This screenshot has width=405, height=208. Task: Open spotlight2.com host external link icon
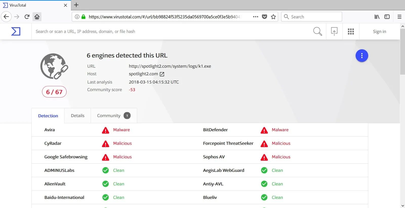click(x=162, y=74)
